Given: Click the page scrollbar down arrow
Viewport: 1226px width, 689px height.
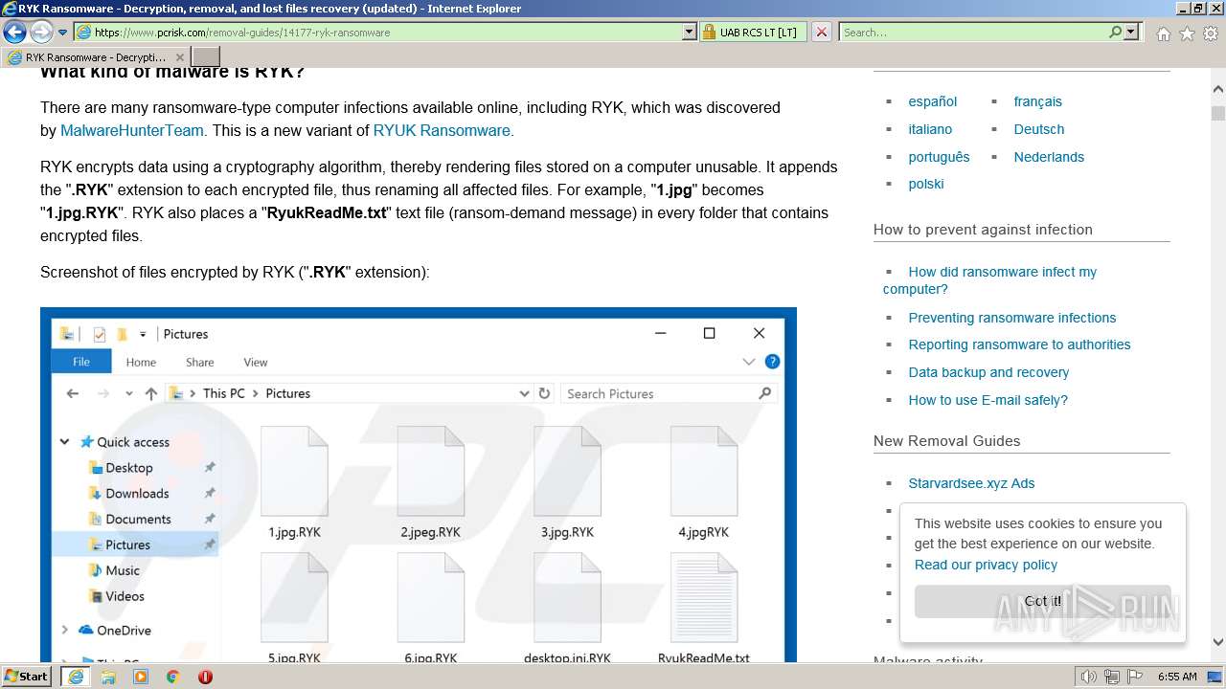Looking at the screenshot, I should [1218, 643].
